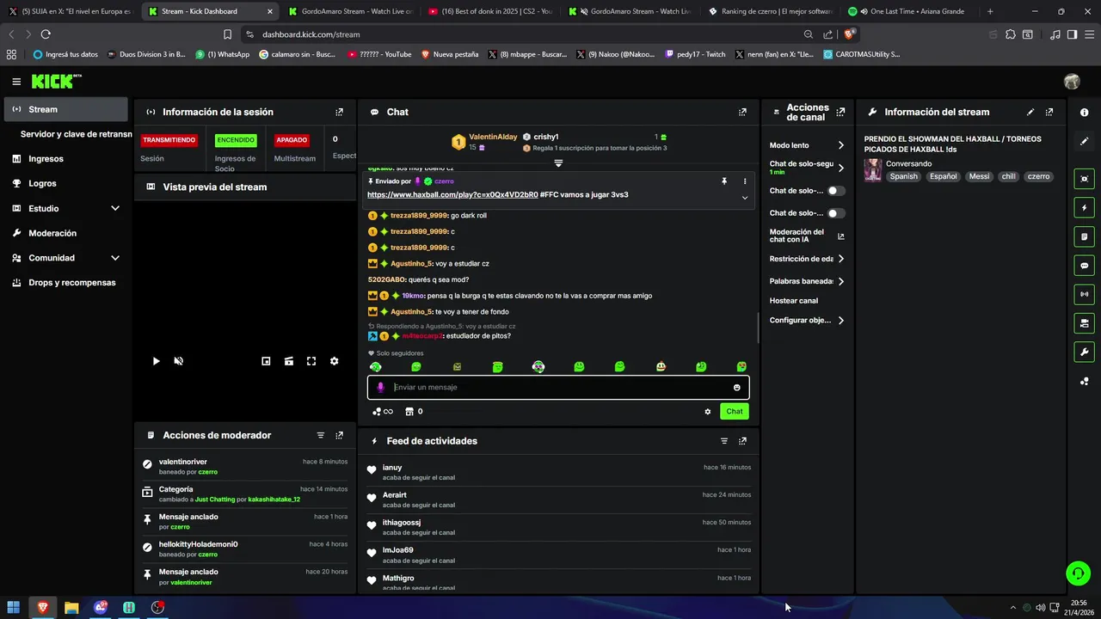Open Servidor y clave de retransmisión
The width and height of the screenshot is (1101, 619).
pos(74,134)
